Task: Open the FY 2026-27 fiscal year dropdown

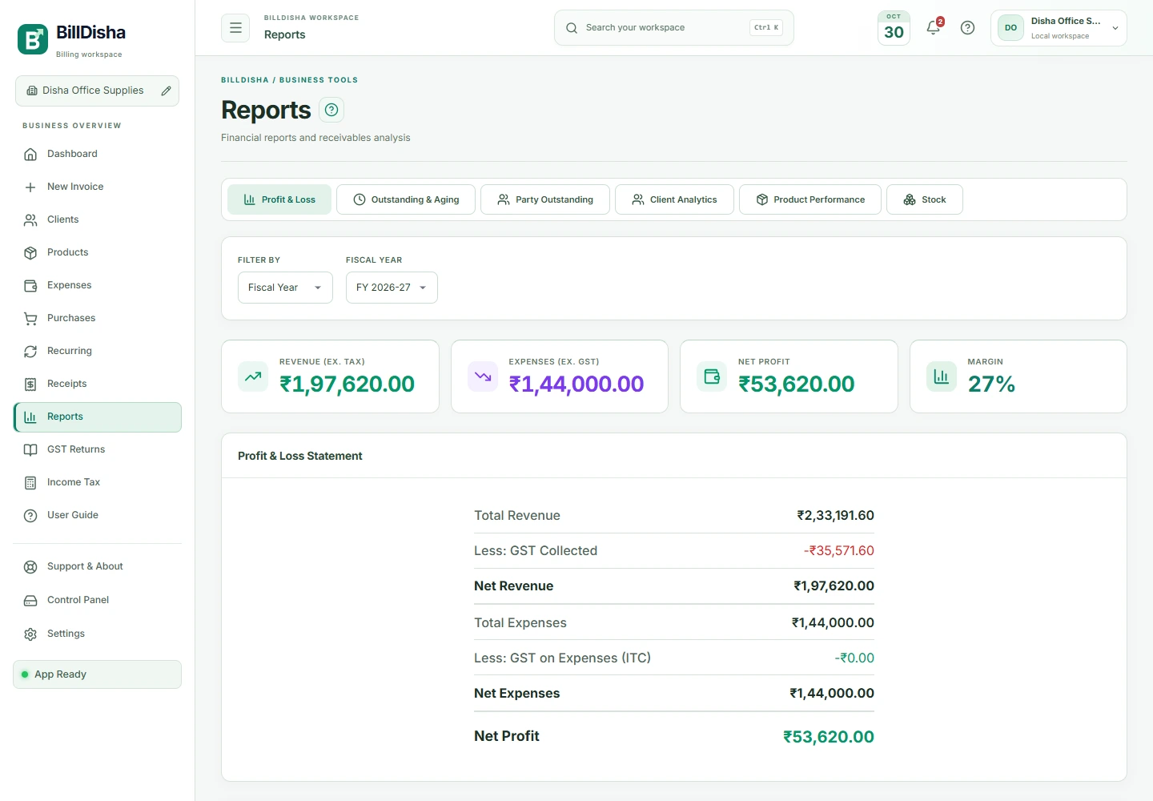Action: [392, 288]
